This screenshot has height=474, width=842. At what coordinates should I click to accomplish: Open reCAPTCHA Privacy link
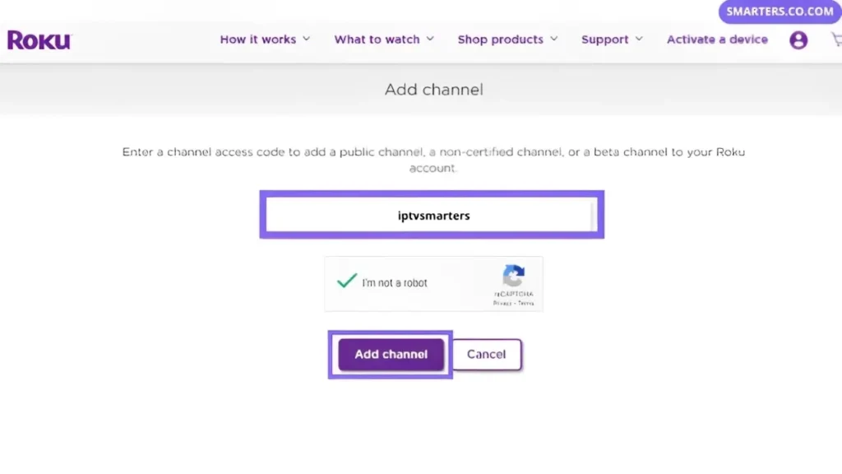tap(502, 304)
